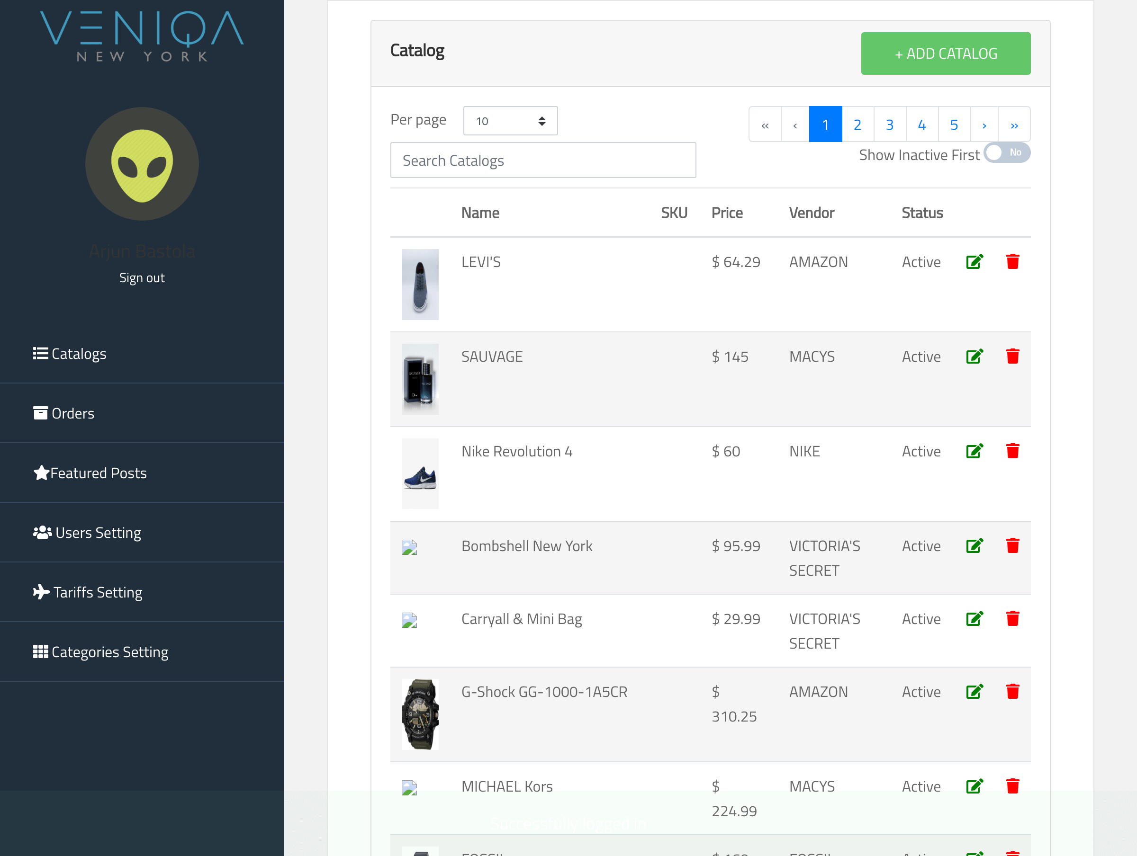Edit the Nike Revolution 4 entry
Viewport: 1137px width, 856px height.
point(975,451)
